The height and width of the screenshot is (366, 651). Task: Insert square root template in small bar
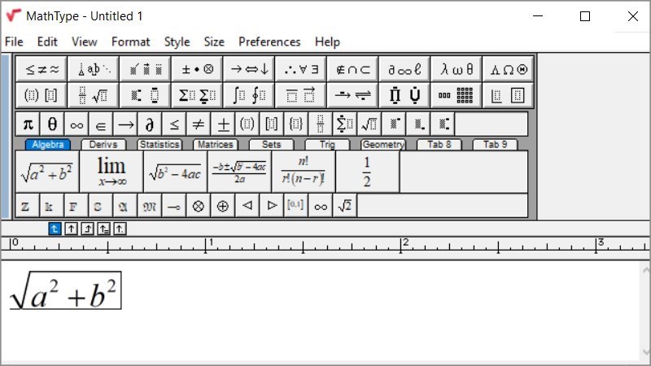click(x=369, y=124)
